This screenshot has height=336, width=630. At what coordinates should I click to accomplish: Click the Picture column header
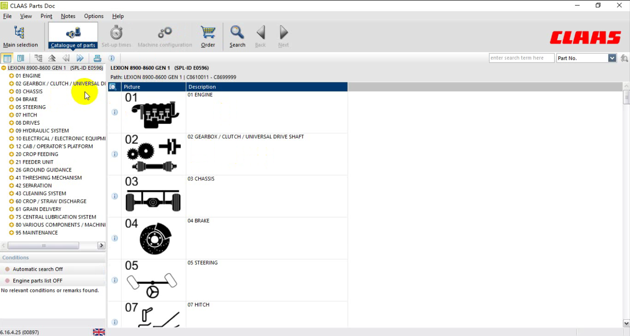tap(154, 87)
